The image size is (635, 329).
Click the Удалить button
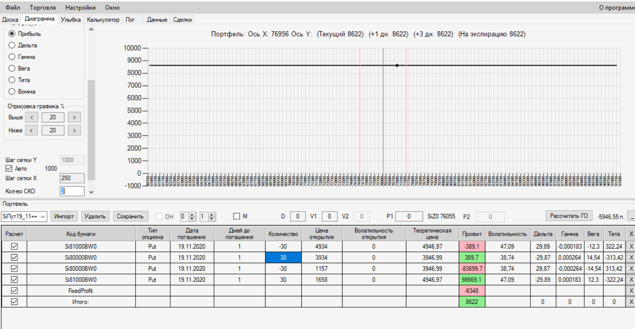click(95, 216)
